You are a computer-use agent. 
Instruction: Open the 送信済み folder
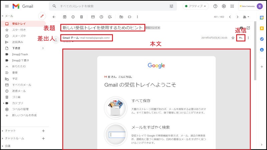[18, 42]
